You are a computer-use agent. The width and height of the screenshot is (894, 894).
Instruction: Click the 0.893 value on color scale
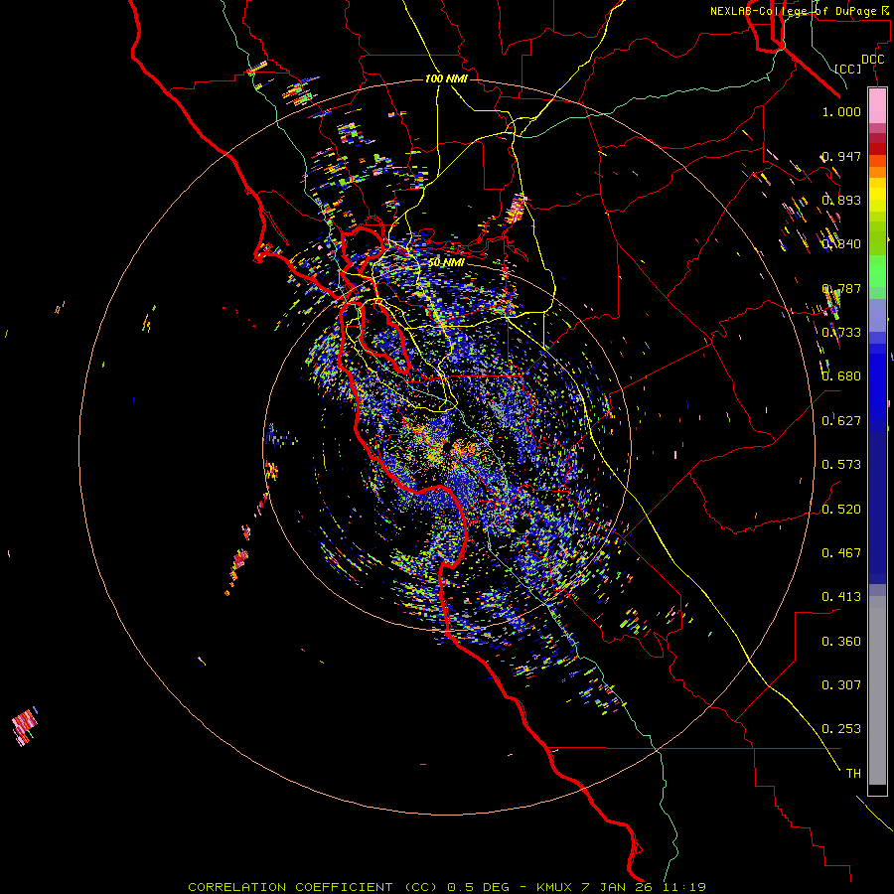[841, 200]
